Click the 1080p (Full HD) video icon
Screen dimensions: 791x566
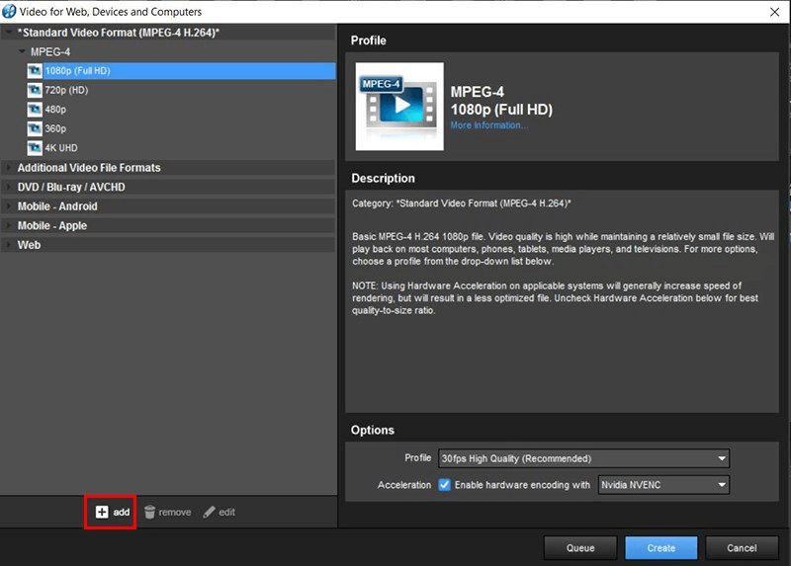[x=35, y=71]
